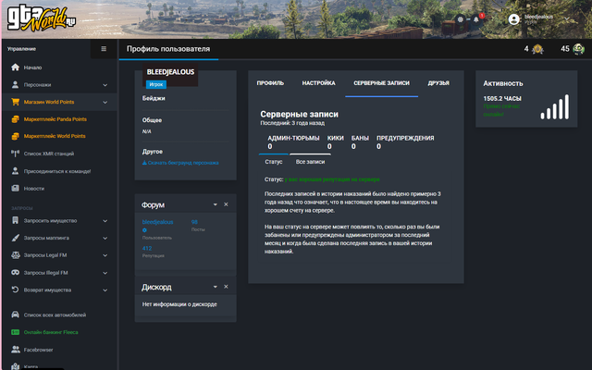Click the scales icon for Запросы Legal FM

15,255
